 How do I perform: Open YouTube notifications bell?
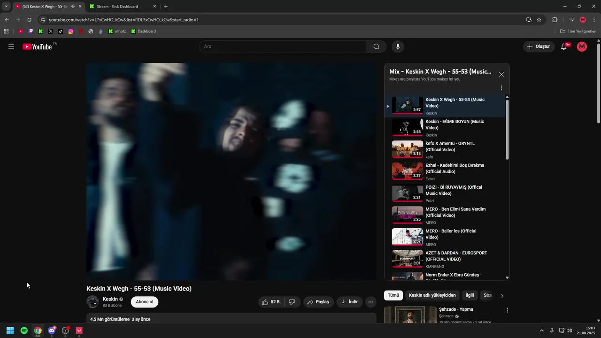564,46
